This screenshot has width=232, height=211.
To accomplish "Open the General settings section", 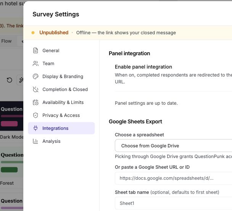I will pos(61,51).
